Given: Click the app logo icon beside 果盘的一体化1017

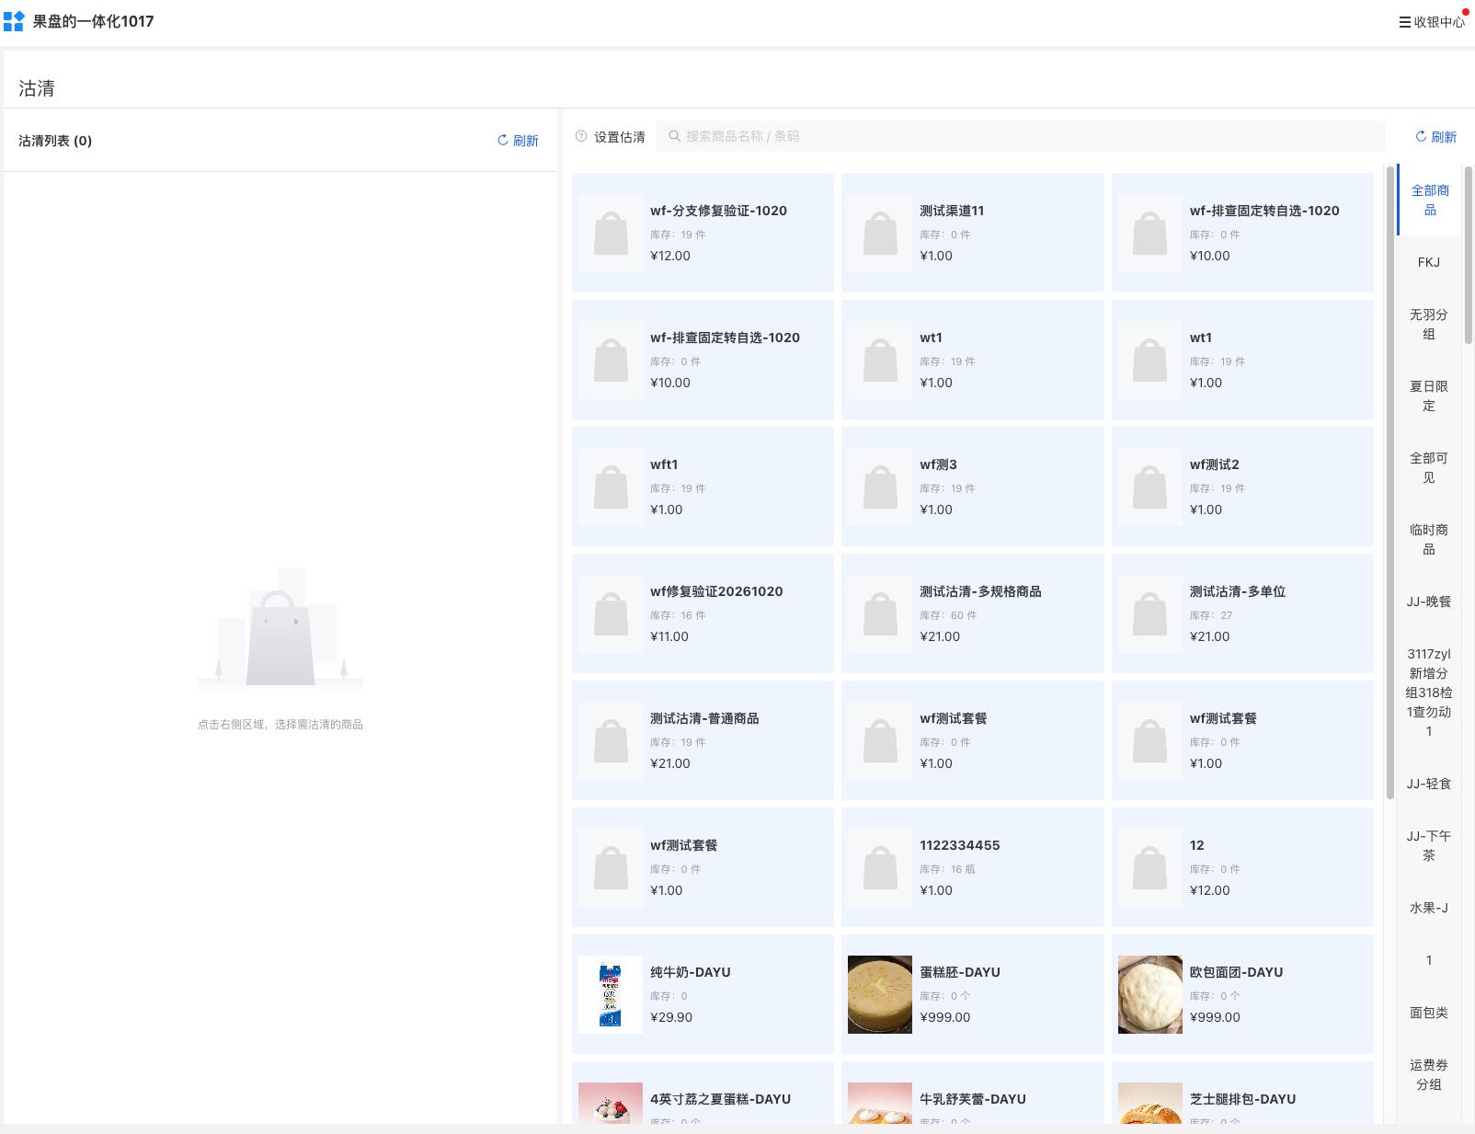Looking at the screenshot, I should click(x=14, y=21).
